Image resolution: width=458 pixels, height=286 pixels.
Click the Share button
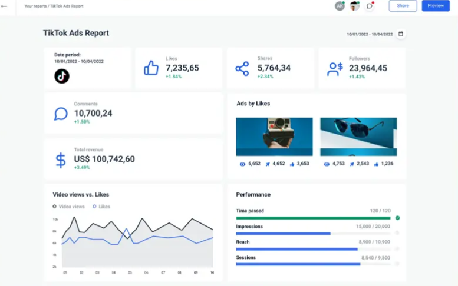point(403,6)
